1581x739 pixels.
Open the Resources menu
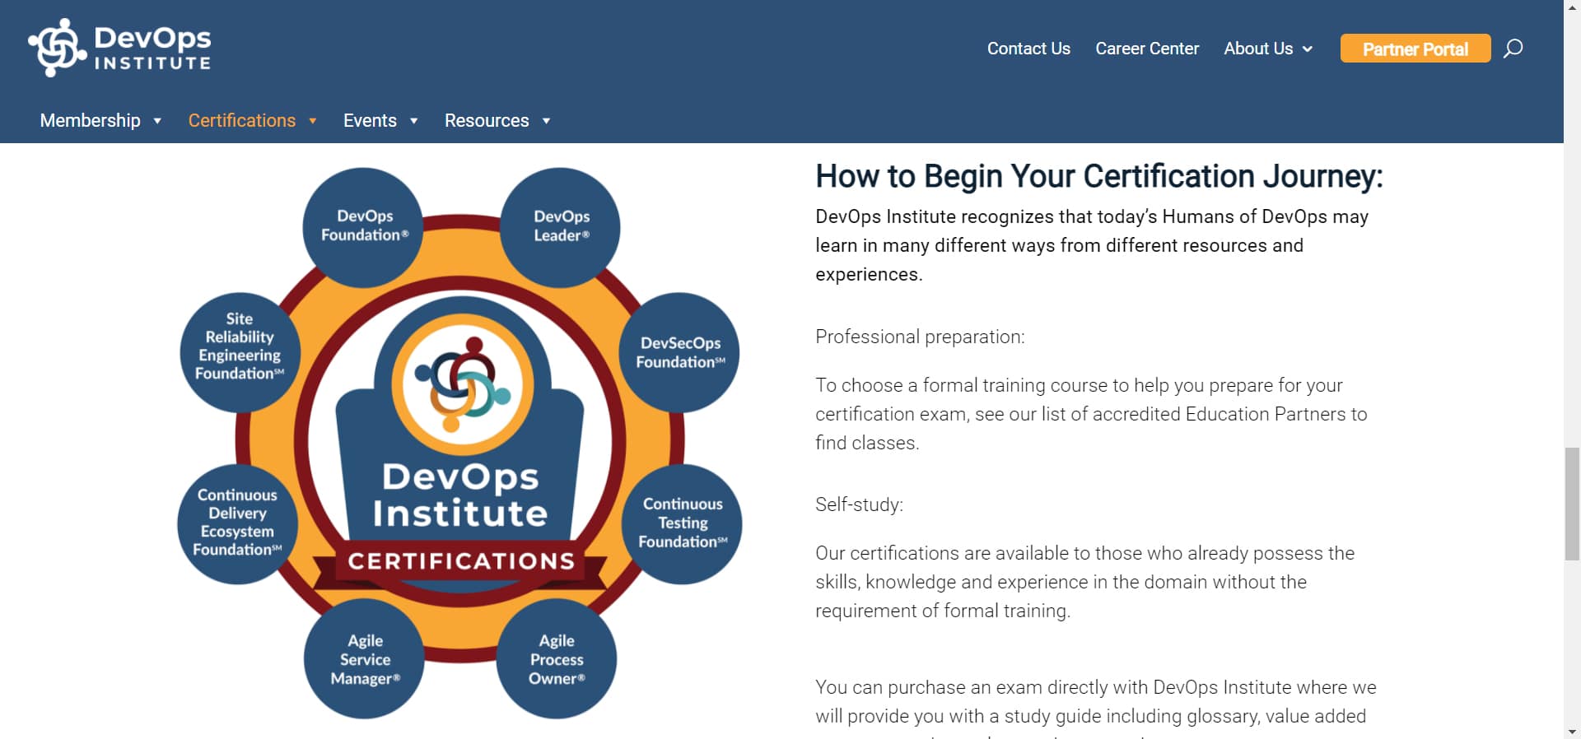(487, 120)
